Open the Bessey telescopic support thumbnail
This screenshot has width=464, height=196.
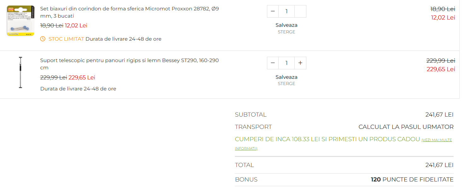(x=20, y=72)
